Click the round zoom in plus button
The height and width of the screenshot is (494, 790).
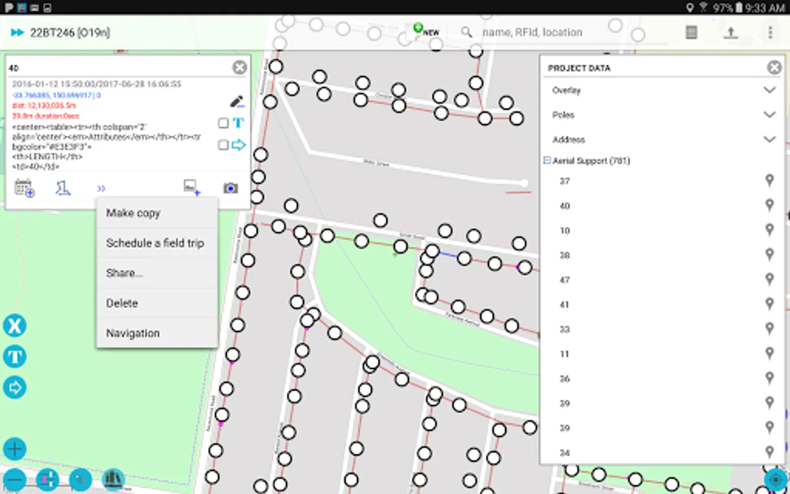(x=15, y=449)
